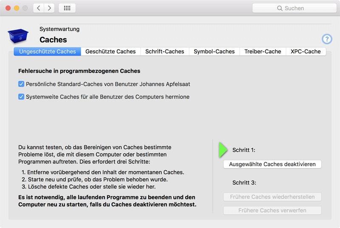Screen dimensions: 340x228
Task: Click '1. Entferne vorübergehend' list line
Action: coord(103,172)
